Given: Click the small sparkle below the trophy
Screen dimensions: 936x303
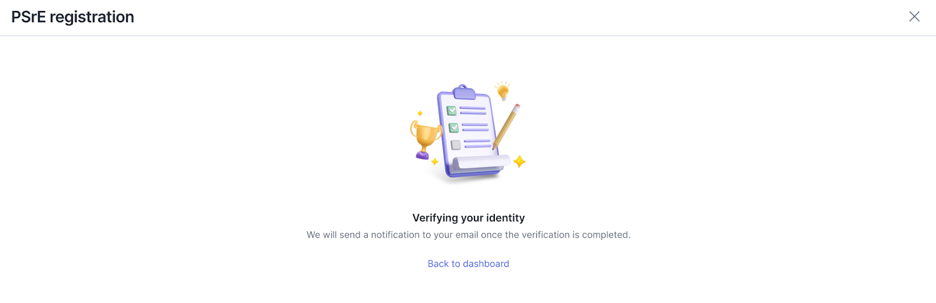Looking at the screenshot, I should point(435,161).
